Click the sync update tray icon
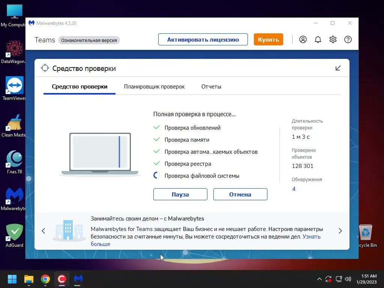 click(x=328, y=279)
